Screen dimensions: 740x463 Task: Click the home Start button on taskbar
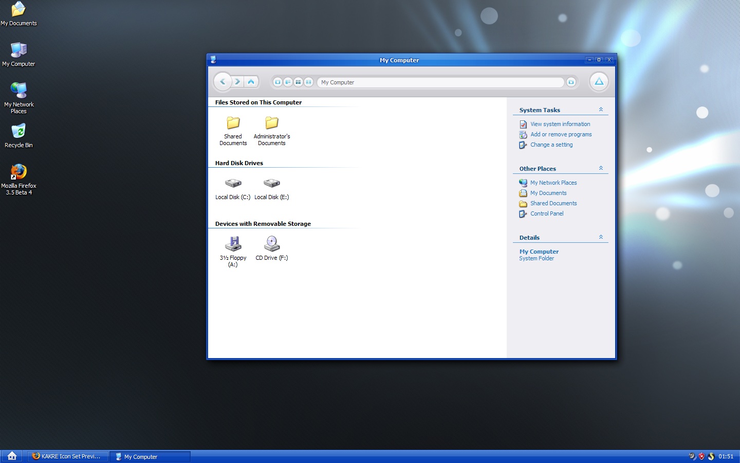[12, 456]
